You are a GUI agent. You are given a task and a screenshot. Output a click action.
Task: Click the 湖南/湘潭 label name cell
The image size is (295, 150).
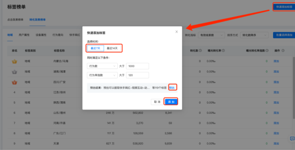tap(60, 72)
